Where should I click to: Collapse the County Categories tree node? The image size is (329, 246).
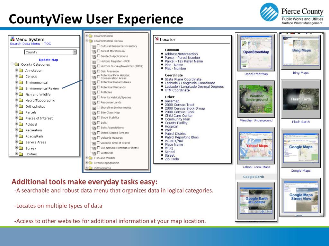click(x=12, y=64)
